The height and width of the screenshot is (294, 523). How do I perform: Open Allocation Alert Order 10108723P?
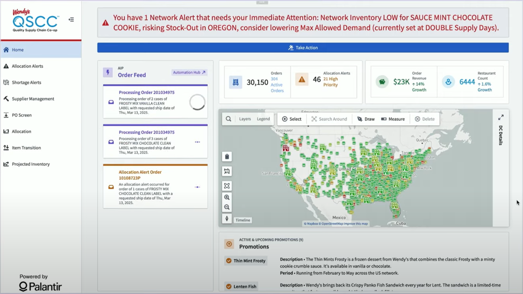point(155,187)
